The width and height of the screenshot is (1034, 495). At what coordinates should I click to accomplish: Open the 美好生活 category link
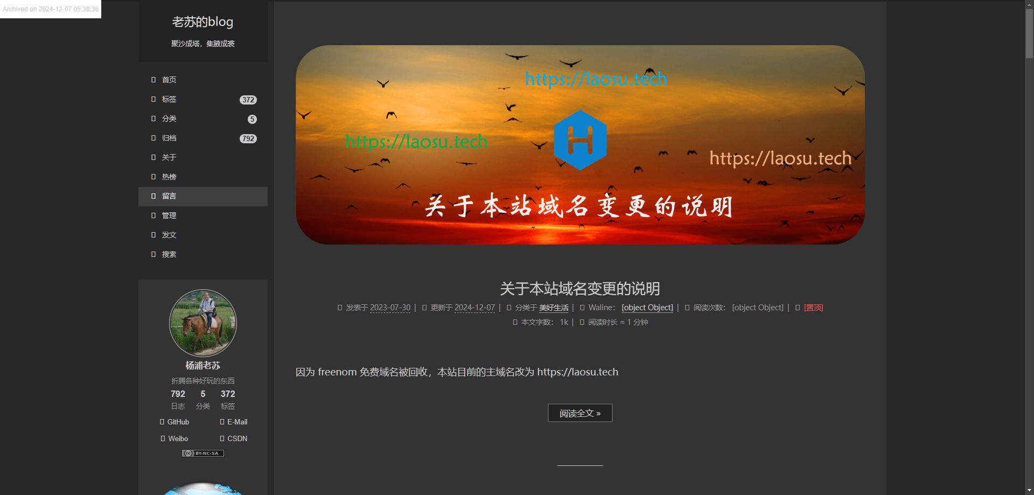(x=554, y=308)
